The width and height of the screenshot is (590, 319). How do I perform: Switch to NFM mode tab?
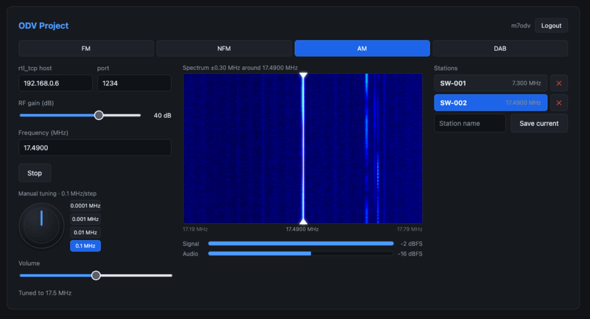(224, 48)
